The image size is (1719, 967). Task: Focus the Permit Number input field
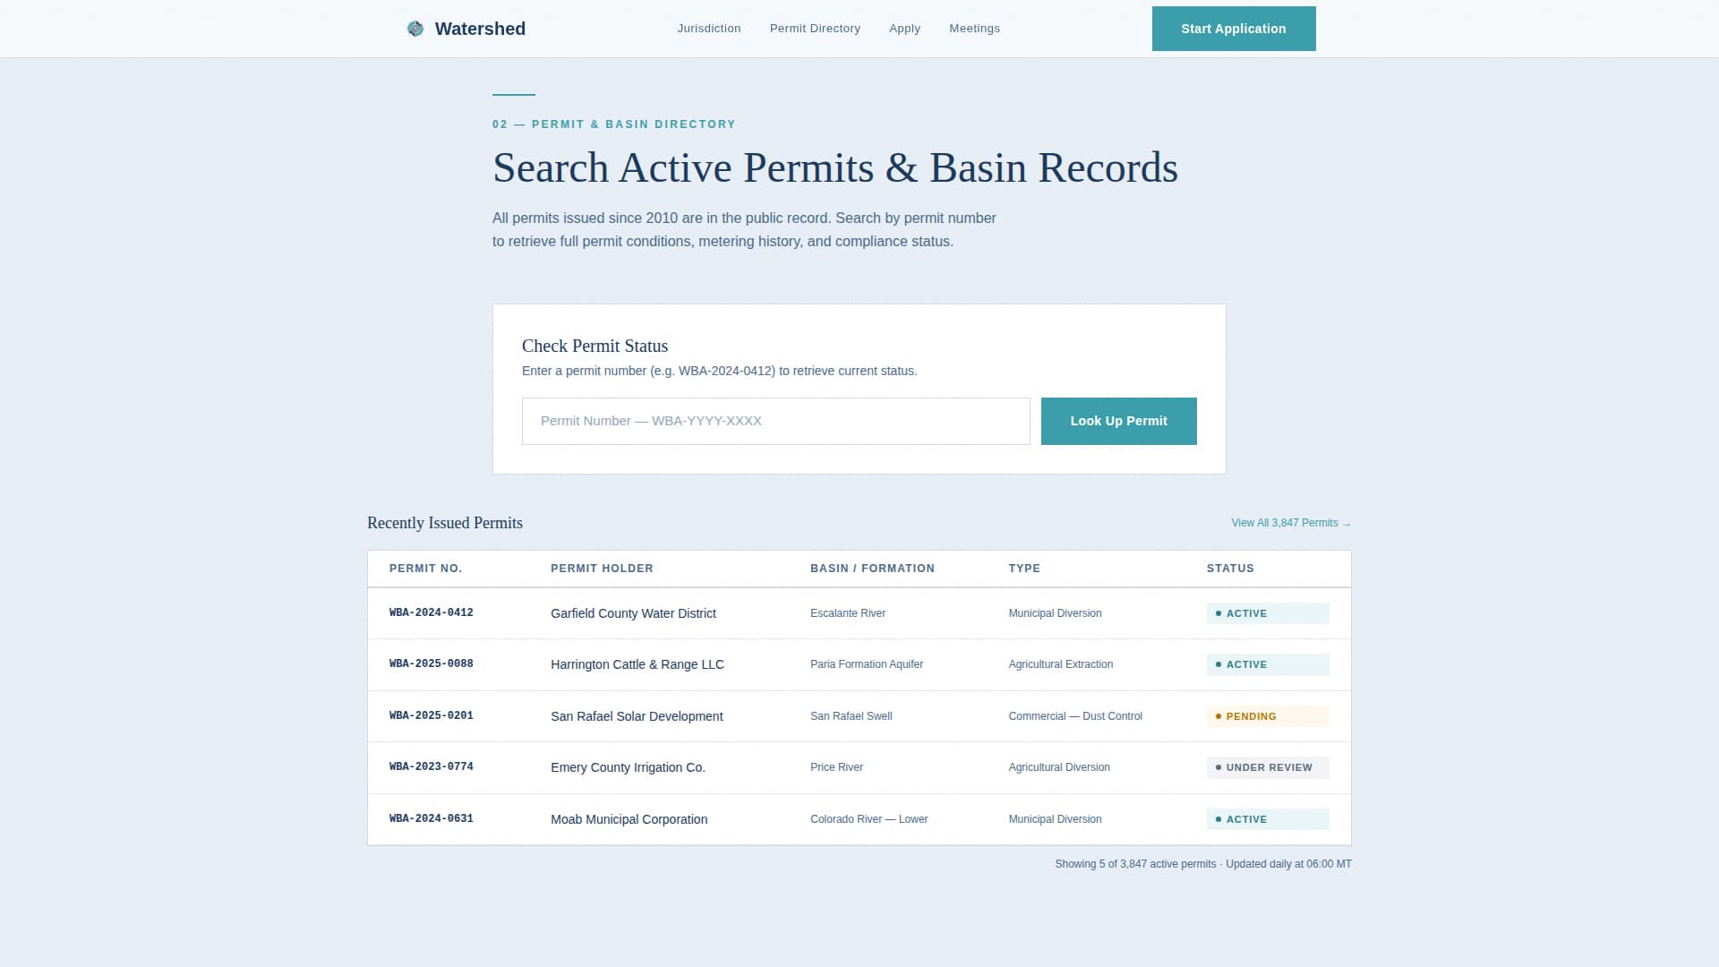tap(776, 421)
